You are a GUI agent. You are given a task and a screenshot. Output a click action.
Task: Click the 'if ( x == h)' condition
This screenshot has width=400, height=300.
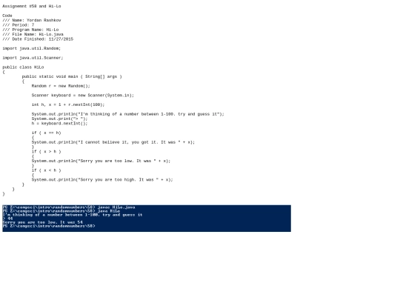[x=46, y=133]
